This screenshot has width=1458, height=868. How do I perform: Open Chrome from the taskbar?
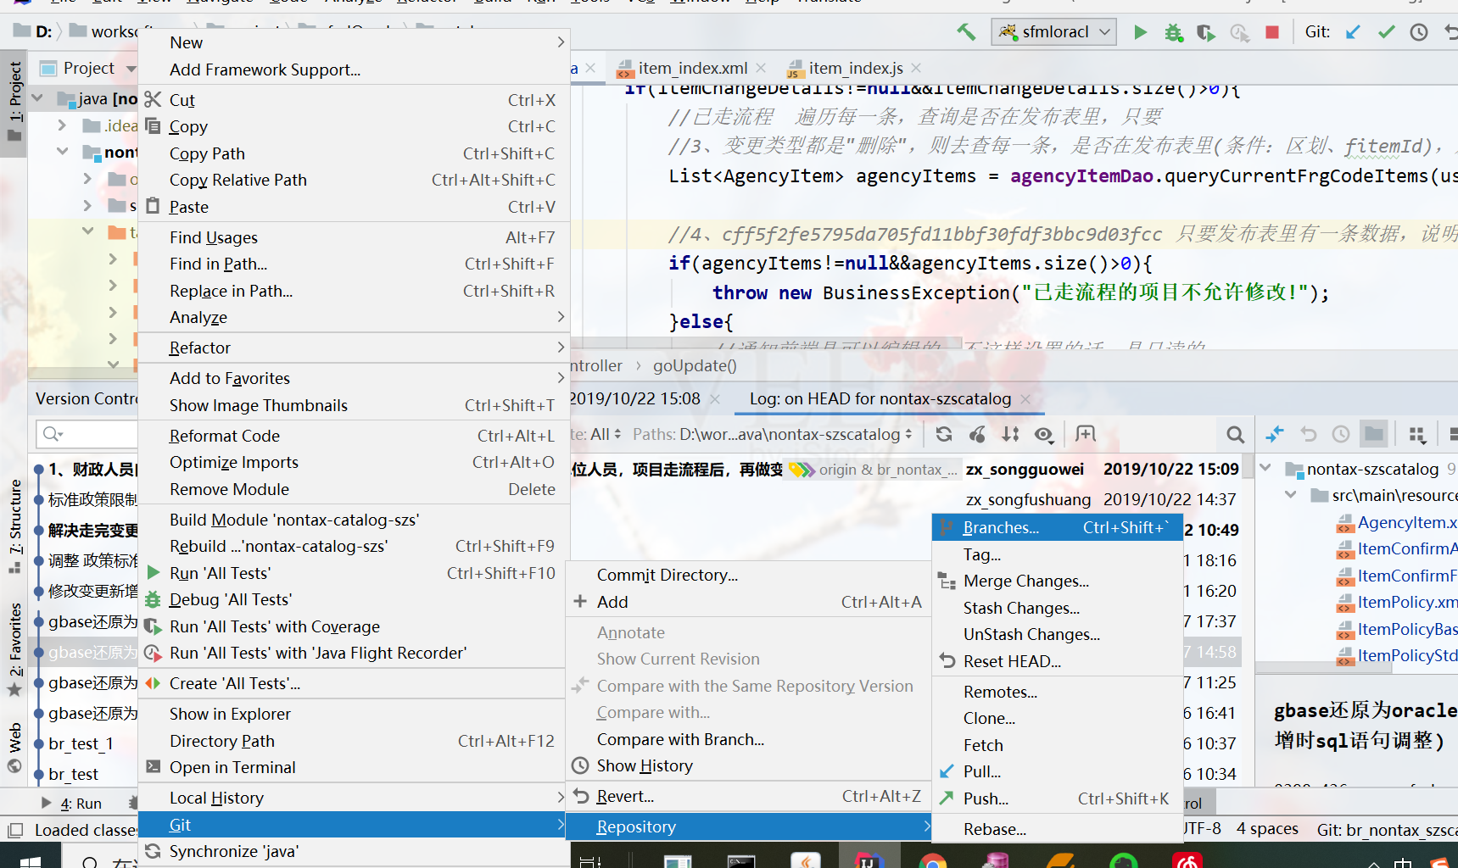(x=933, y=860)
